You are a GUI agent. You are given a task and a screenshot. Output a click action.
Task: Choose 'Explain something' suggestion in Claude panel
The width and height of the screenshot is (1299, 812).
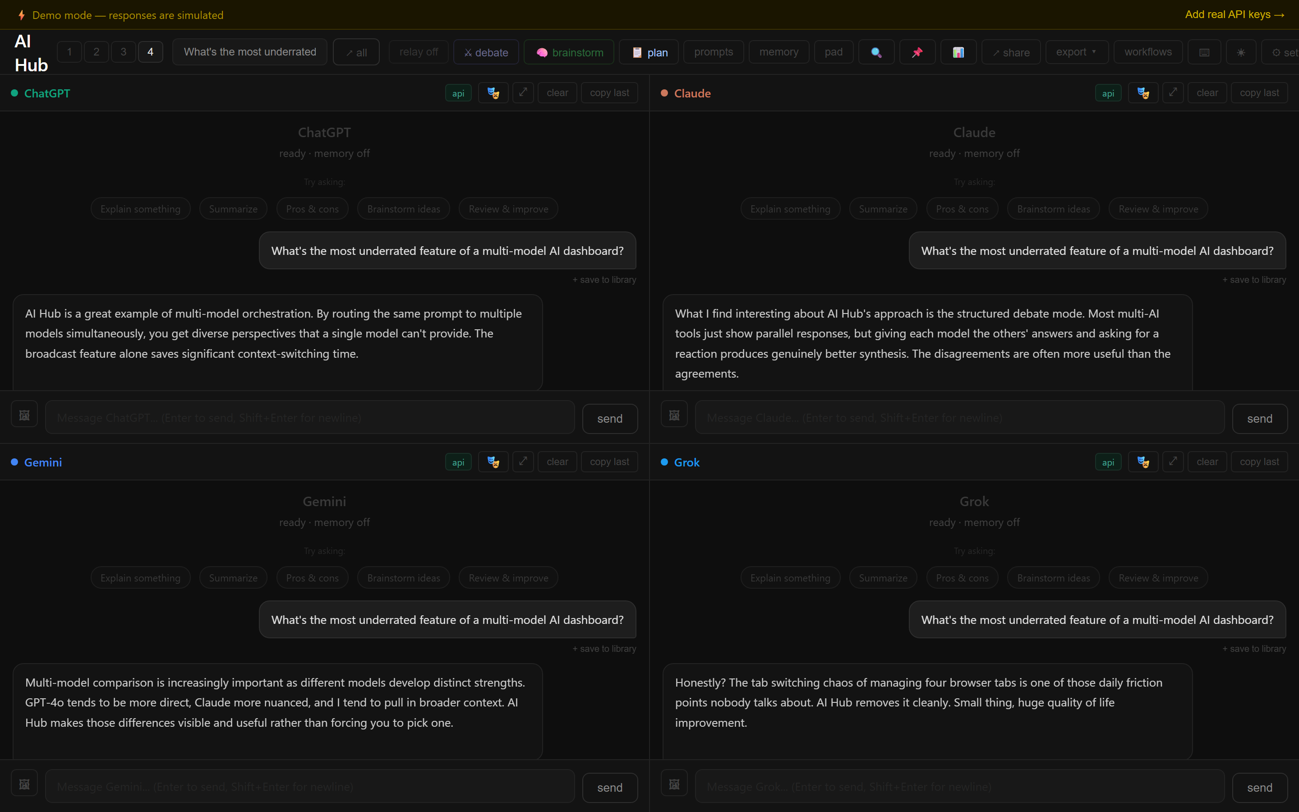790,209
